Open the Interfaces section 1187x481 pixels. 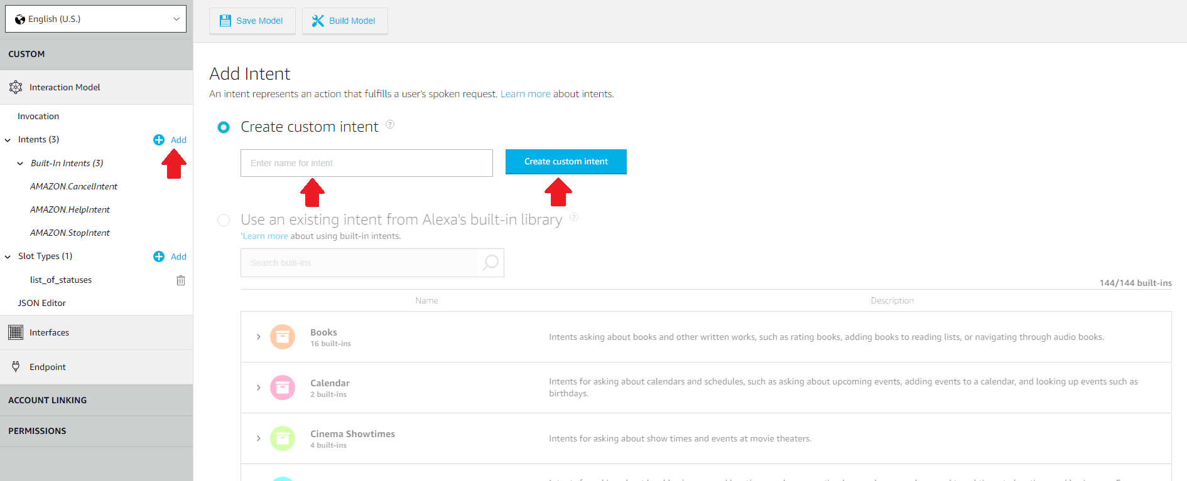49,332
